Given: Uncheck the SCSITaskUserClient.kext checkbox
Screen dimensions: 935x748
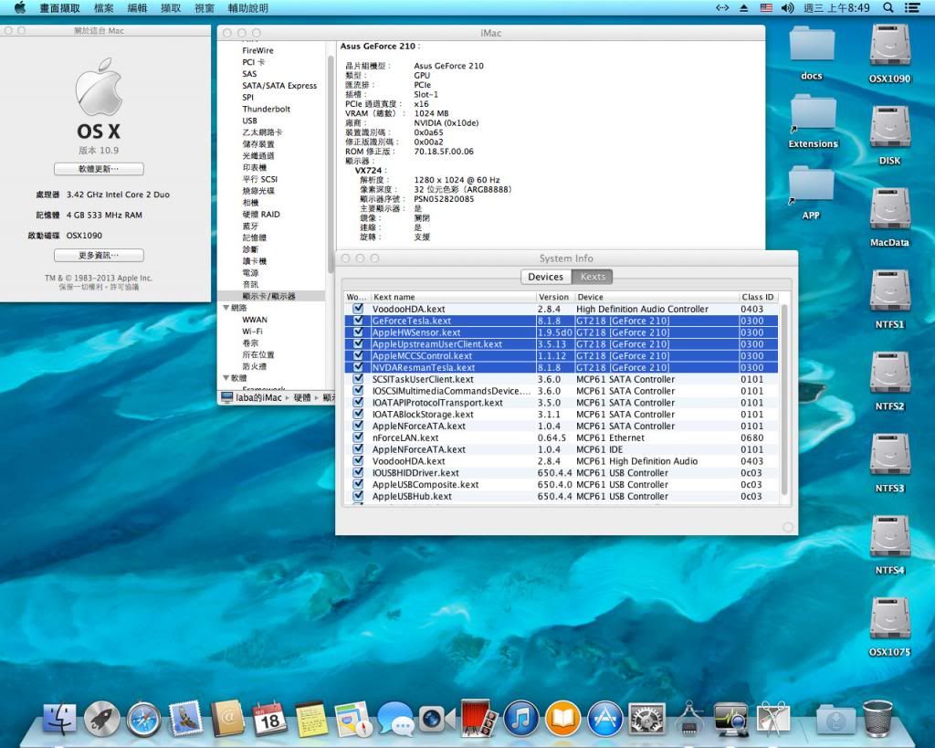Looking at the screenshot, I should 358,379.
